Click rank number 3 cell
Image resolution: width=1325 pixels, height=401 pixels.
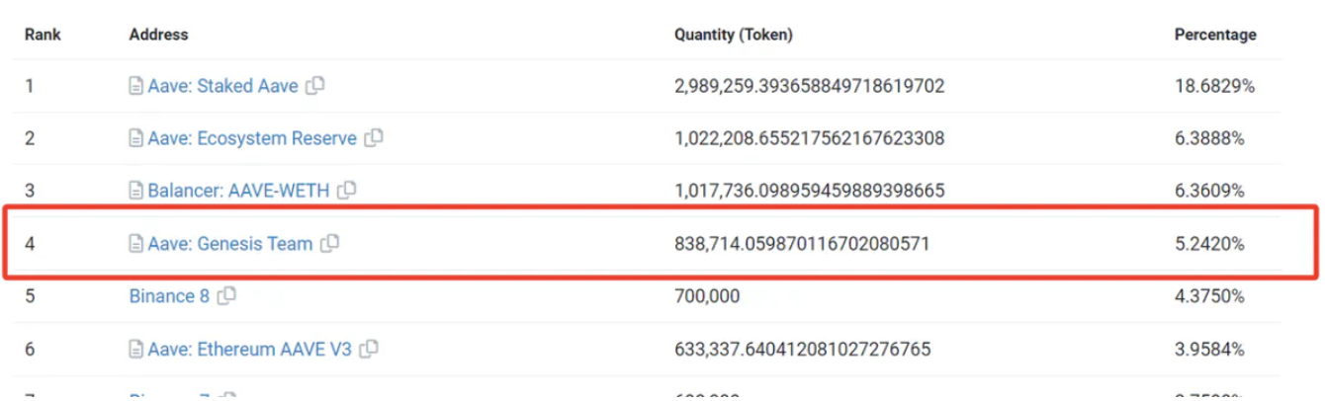[30, 191]
